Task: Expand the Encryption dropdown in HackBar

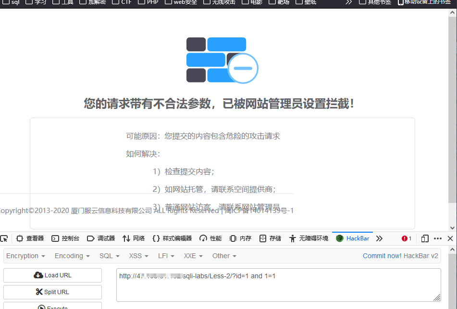Action: click(x=25, y=256)
